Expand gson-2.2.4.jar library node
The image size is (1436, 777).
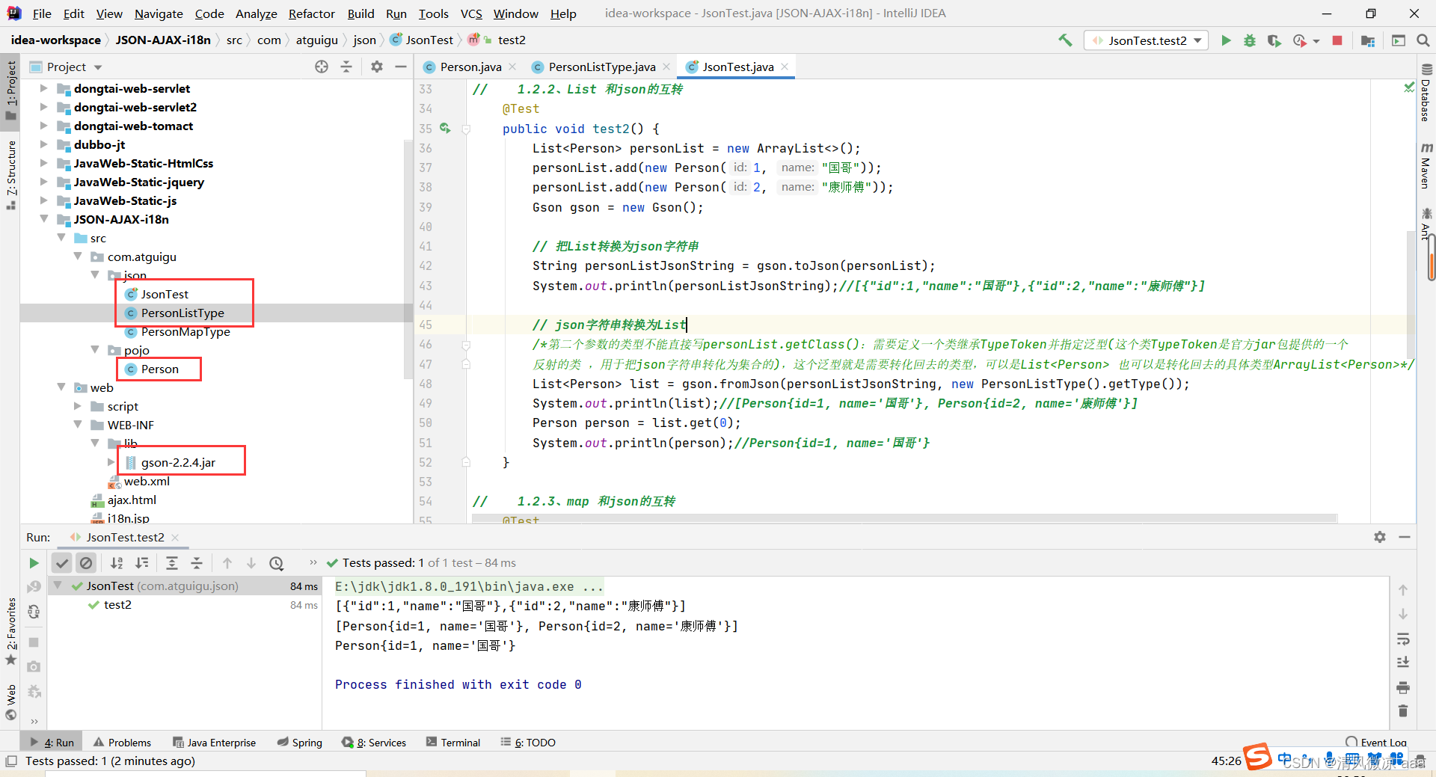pos(111,462)
